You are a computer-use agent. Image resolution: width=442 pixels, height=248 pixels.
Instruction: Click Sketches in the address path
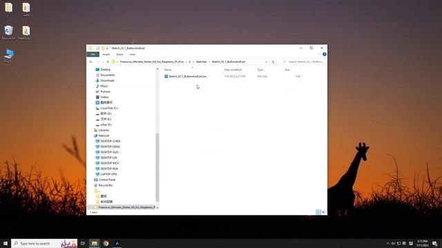click(201, 61)
